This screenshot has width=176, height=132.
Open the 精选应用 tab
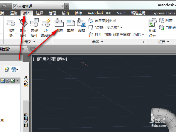point(138,13)
